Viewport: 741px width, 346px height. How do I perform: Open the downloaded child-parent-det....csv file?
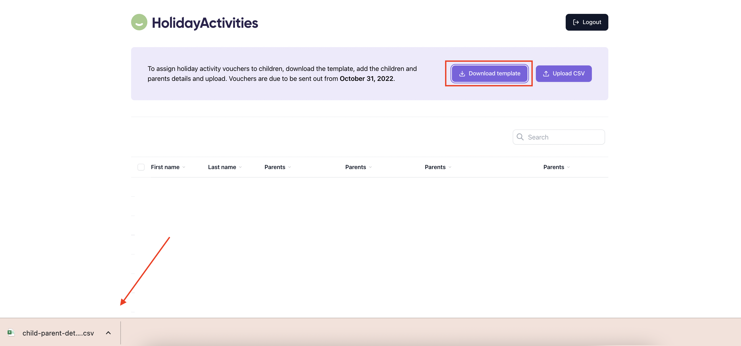(58, 333)
